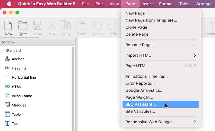Select Clone Page menu entry

[136, 27]
